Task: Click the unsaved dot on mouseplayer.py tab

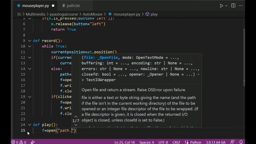Action: click(x=53, y=6)
